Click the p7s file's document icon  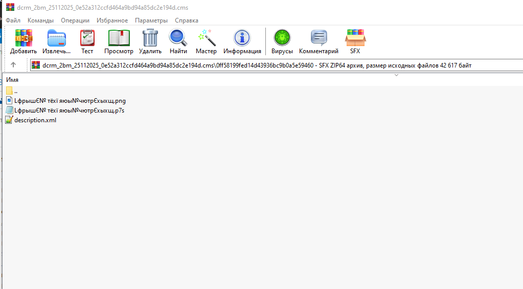[9, 110]
